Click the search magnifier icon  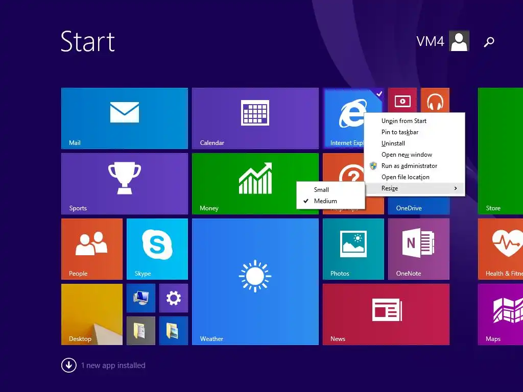point(489,42)
